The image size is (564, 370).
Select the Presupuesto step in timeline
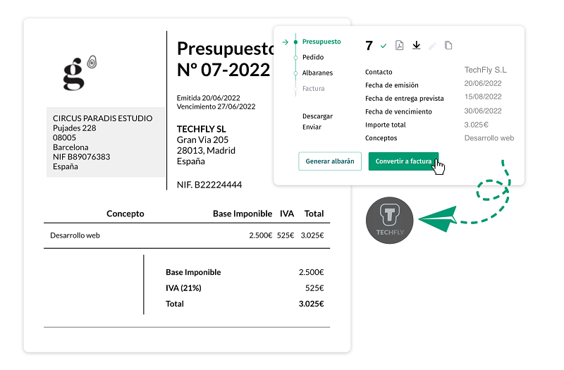321,42
